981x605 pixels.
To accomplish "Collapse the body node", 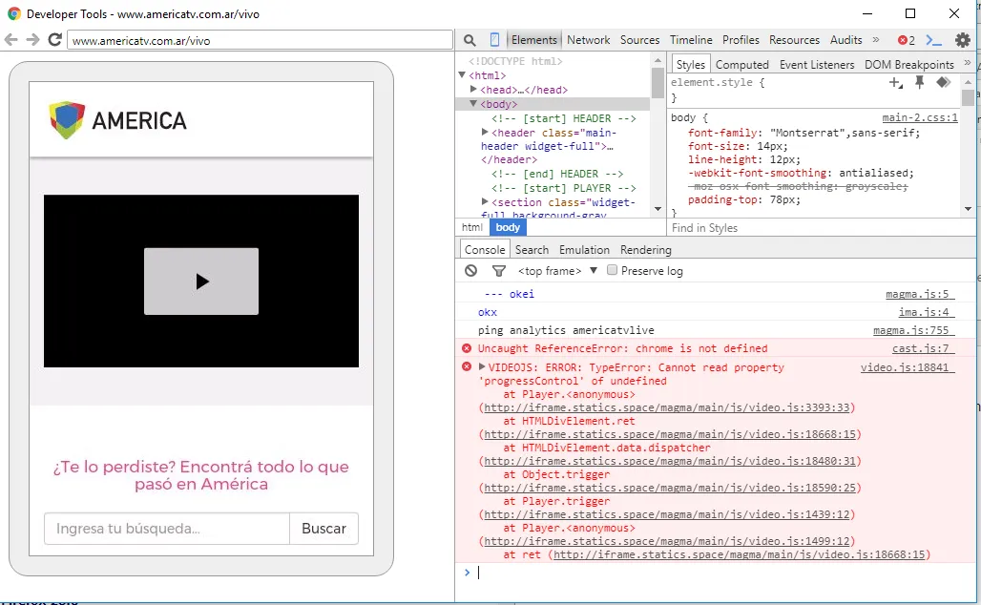I will 473,104.
